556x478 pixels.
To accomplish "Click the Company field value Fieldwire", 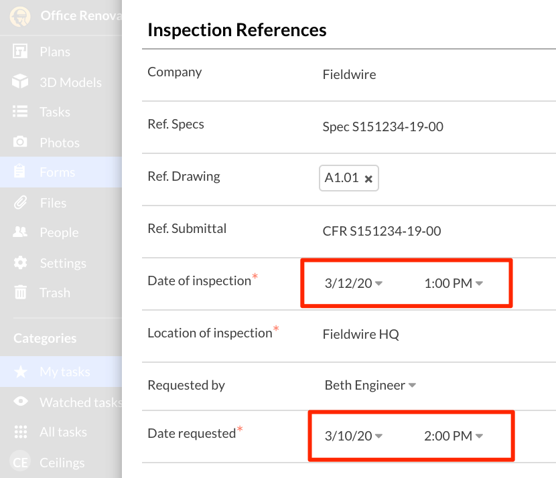I will 349,74.
